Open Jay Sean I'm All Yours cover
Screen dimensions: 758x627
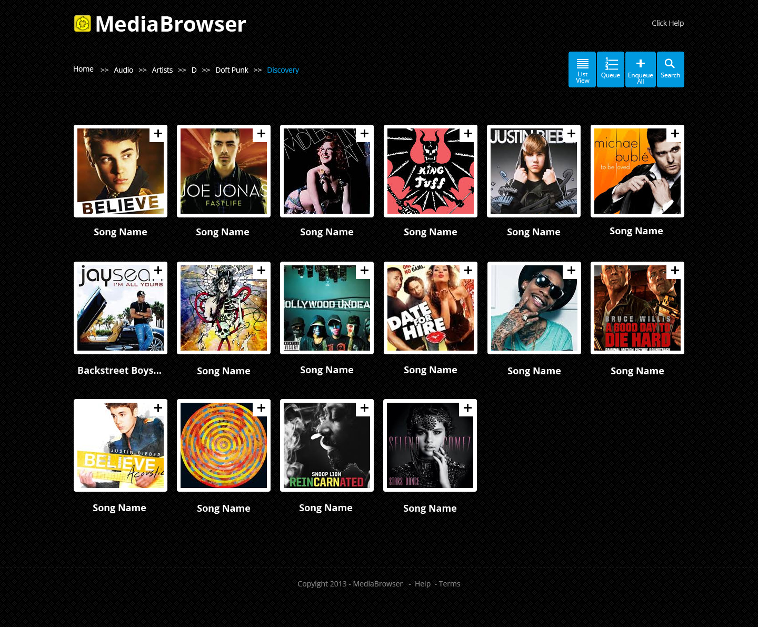121,308
